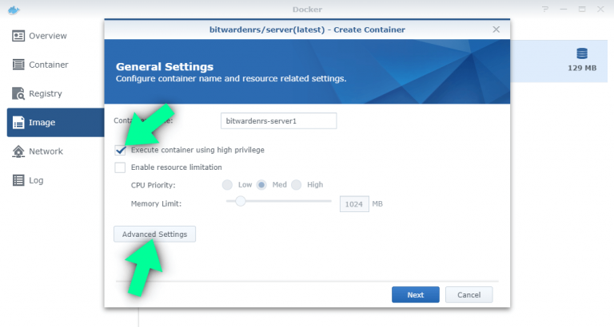Click the Network sidebar icon

pos(18,152)
